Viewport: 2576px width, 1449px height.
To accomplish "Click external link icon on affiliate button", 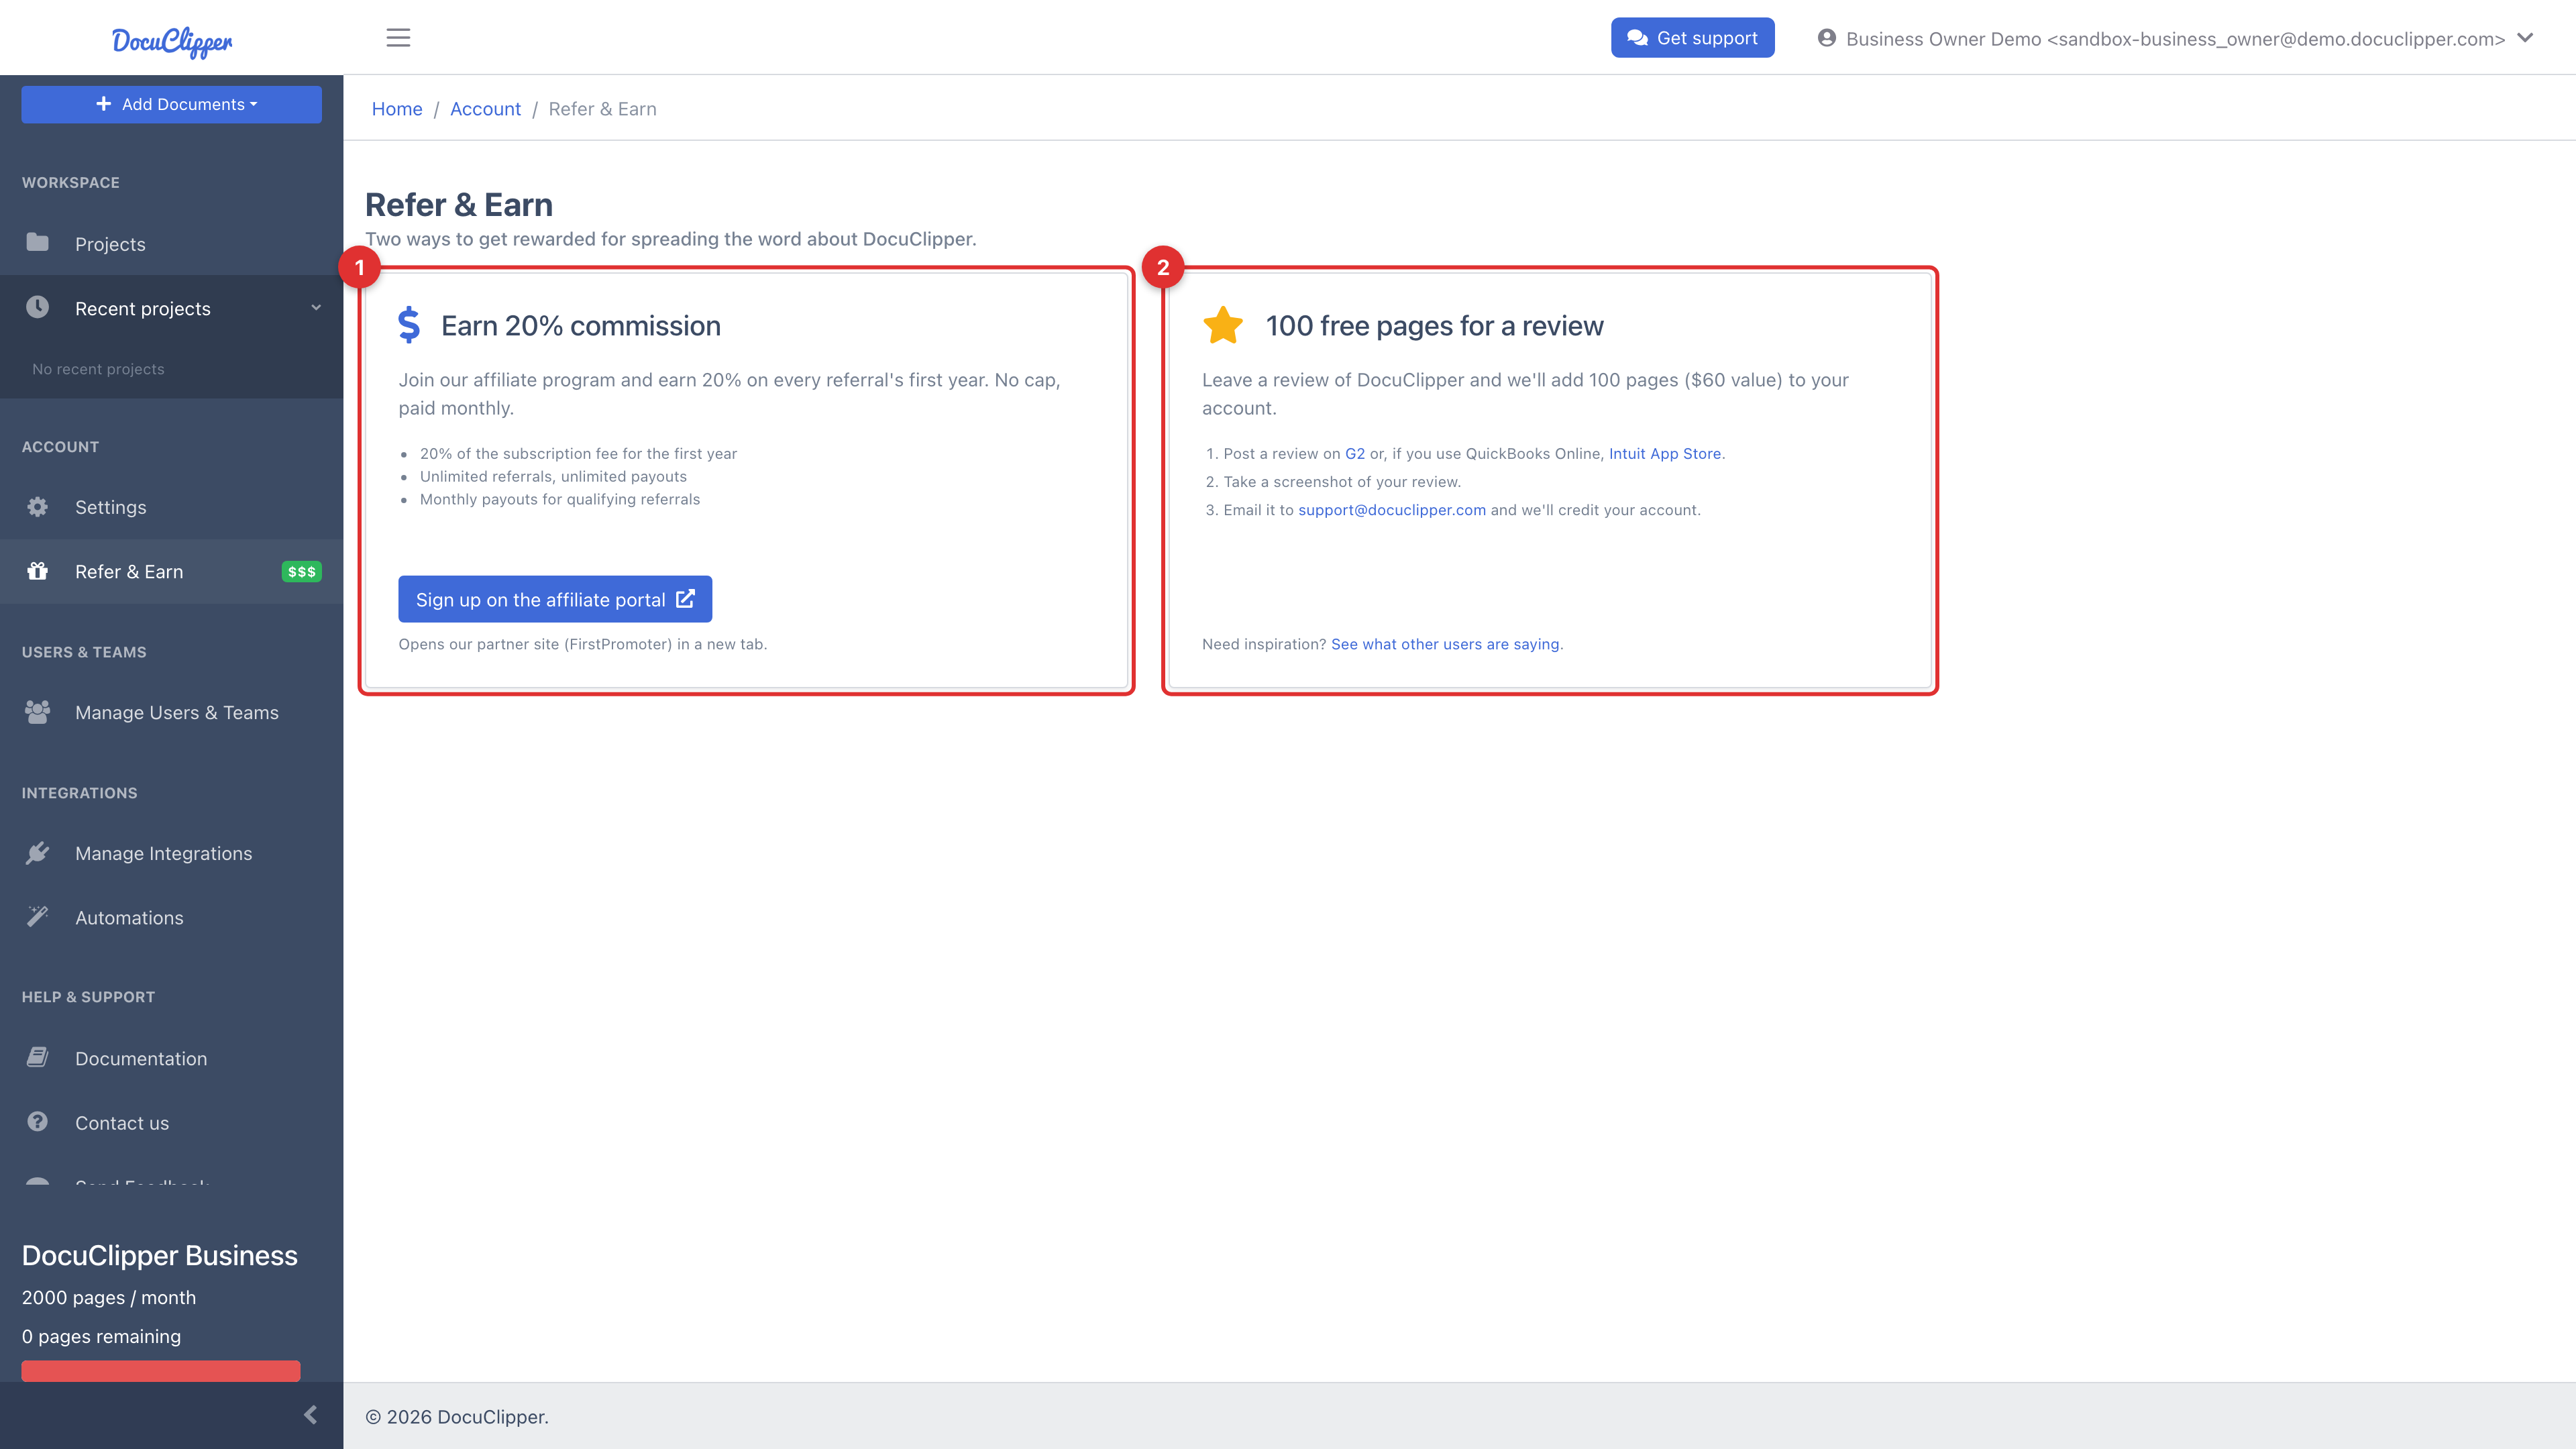I will pos(685,599).
